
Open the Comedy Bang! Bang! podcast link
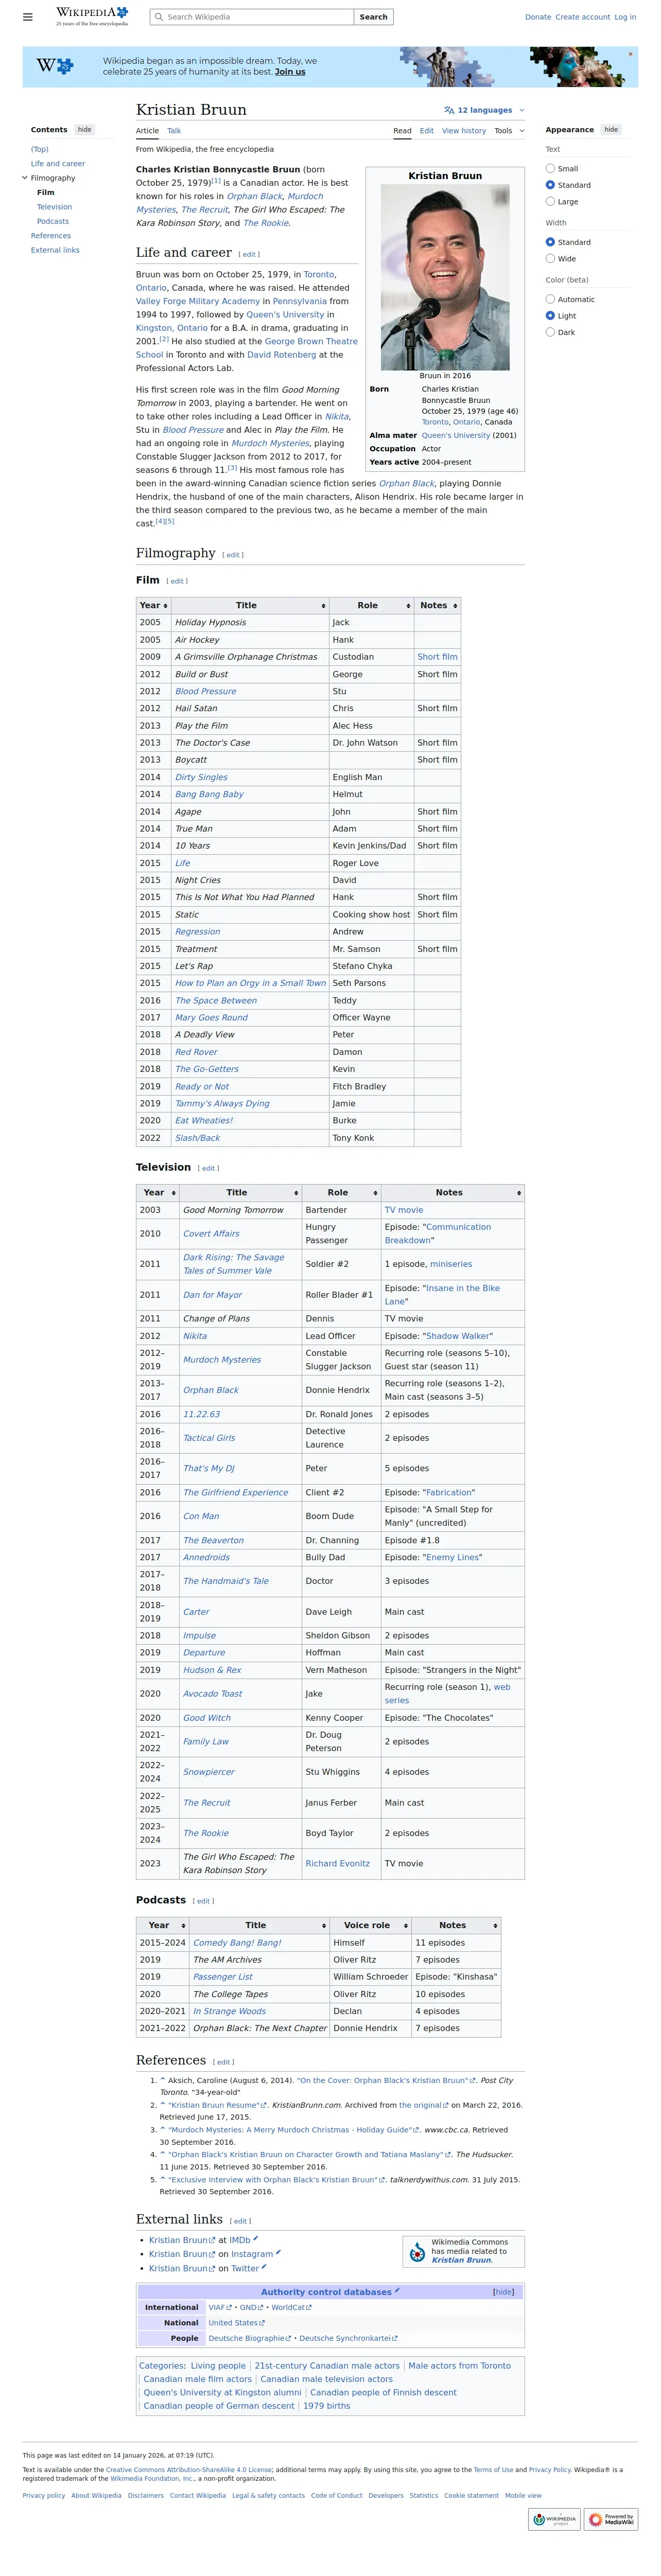[x=237, y=1943]
